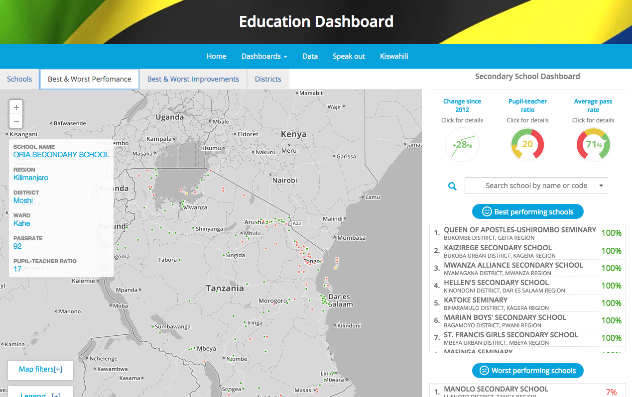Select Katoke Seminary row
This screenshot has height=397, width=632.
(528, 303)
